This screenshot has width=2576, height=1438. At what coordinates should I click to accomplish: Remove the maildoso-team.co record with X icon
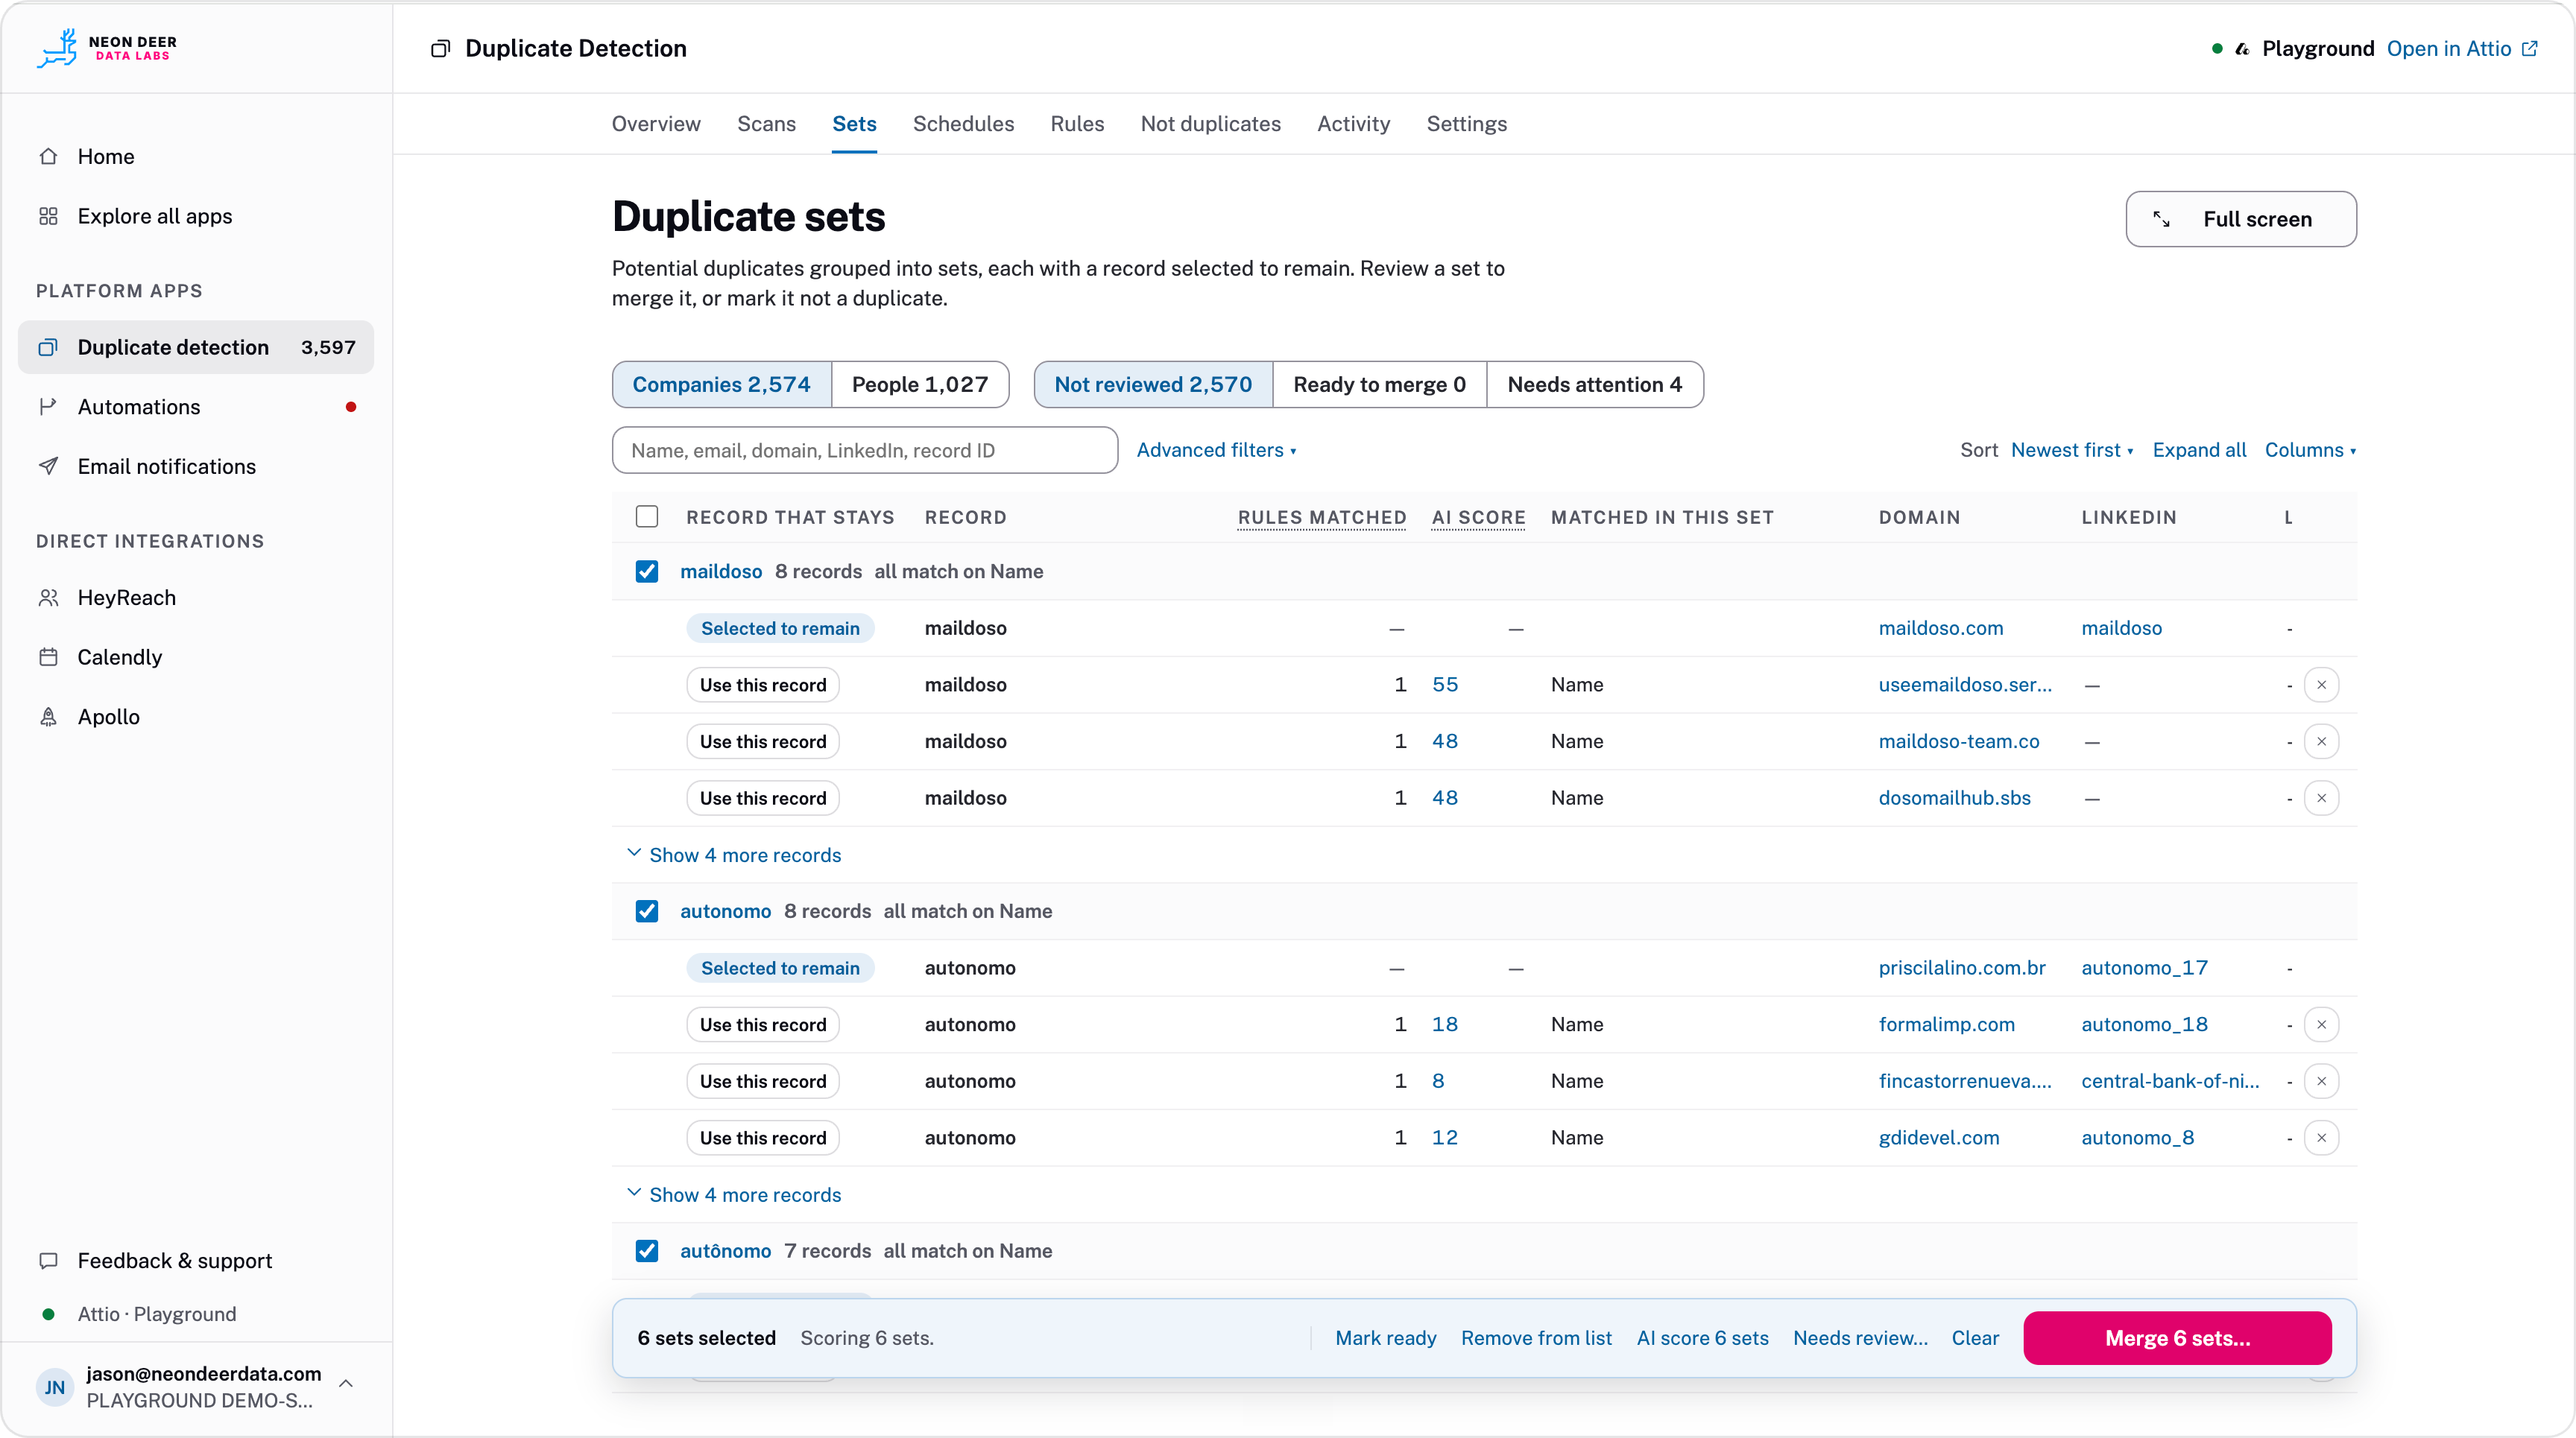[2321, 741]
